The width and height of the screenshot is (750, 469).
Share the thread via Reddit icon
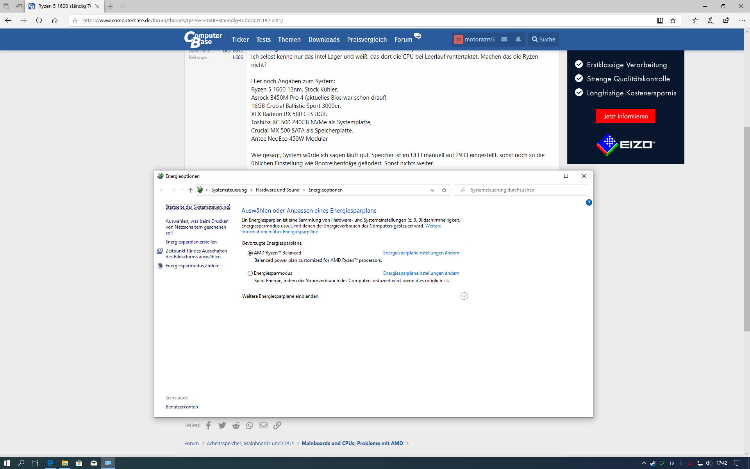point(236,425)
